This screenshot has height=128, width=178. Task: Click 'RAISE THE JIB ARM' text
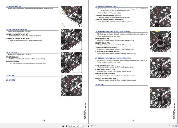coord(12,57)
